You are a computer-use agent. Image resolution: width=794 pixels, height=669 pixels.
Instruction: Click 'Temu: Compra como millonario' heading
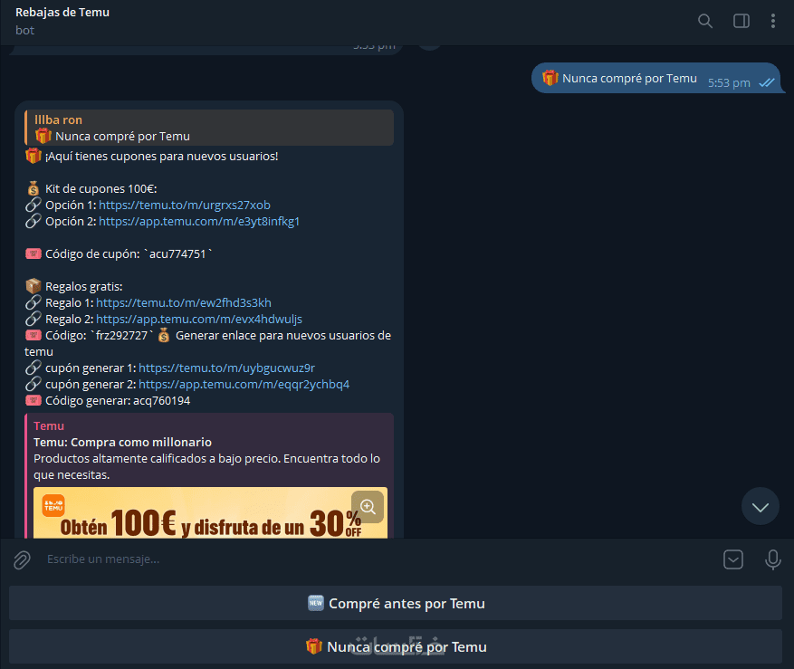coord(122,442)
